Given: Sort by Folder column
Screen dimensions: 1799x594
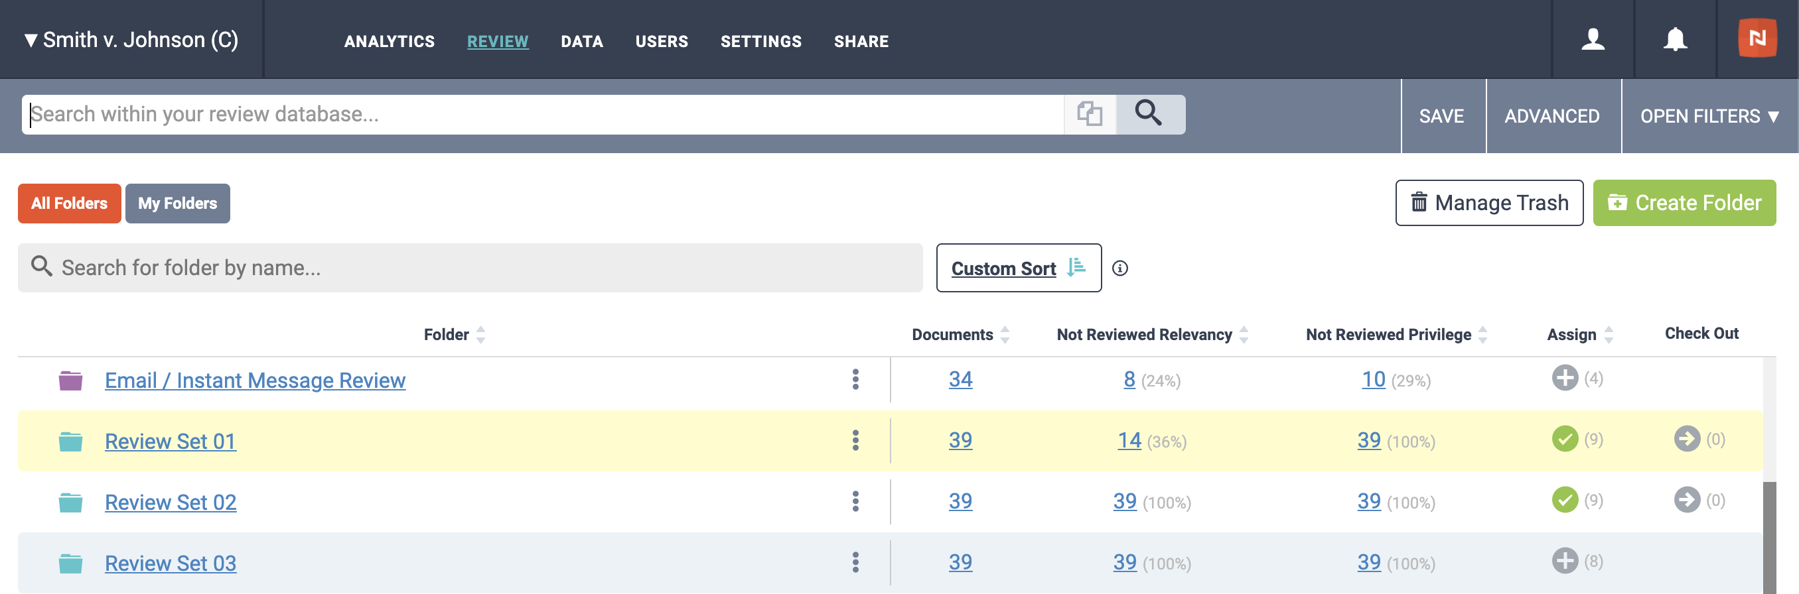Looking at the screenshot, I should click(x=454, y=334).
